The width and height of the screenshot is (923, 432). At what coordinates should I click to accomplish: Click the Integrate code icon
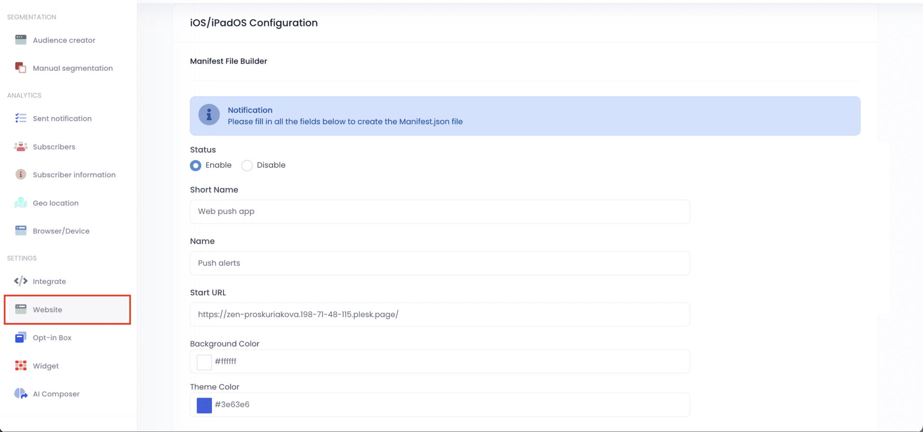tap(21, 281)
